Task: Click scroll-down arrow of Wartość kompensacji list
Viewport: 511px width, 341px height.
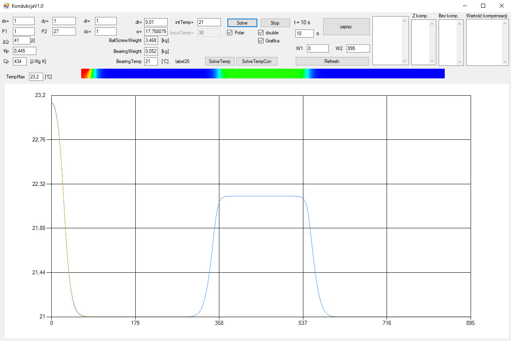Action: (x=505, y=61)
